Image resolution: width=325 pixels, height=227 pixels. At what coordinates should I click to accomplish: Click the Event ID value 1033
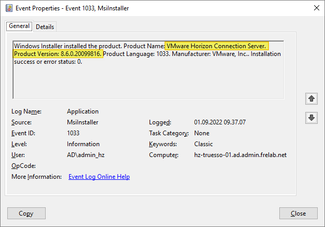click(73, 133)
